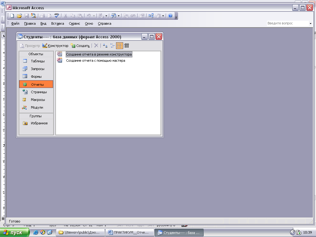Select Модули in objects pane
Screen dimensions: 316x237
36,107
